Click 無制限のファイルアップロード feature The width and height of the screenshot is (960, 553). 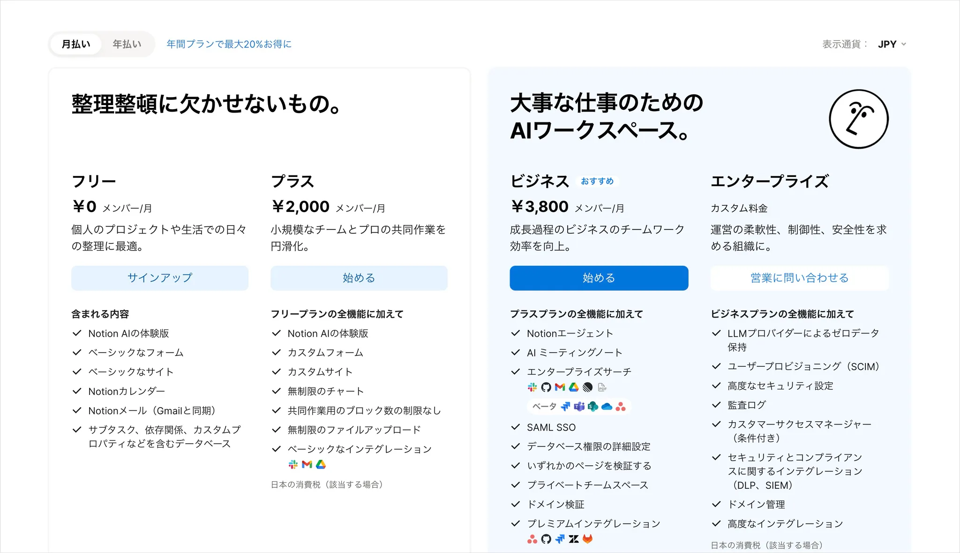(354, 430)
